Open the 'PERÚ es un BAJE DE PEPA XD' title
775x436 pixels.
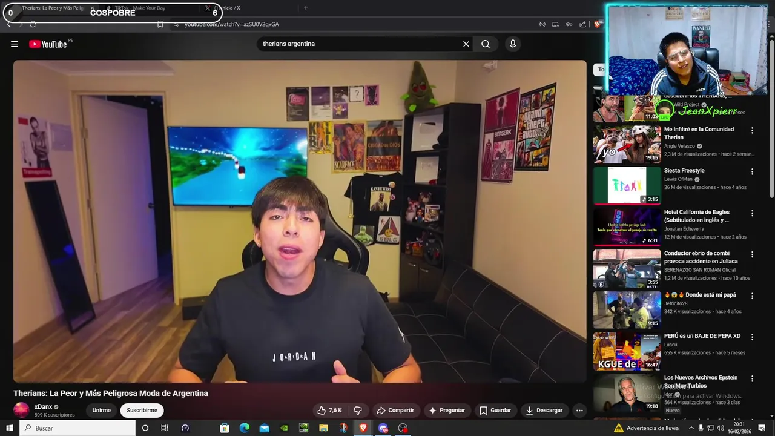coord(702,336)
